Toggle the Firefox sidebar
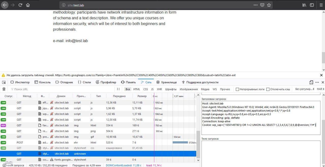 tap(312, 5)
